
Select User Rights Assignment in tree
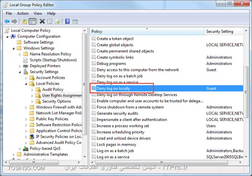tap(62, 95)
